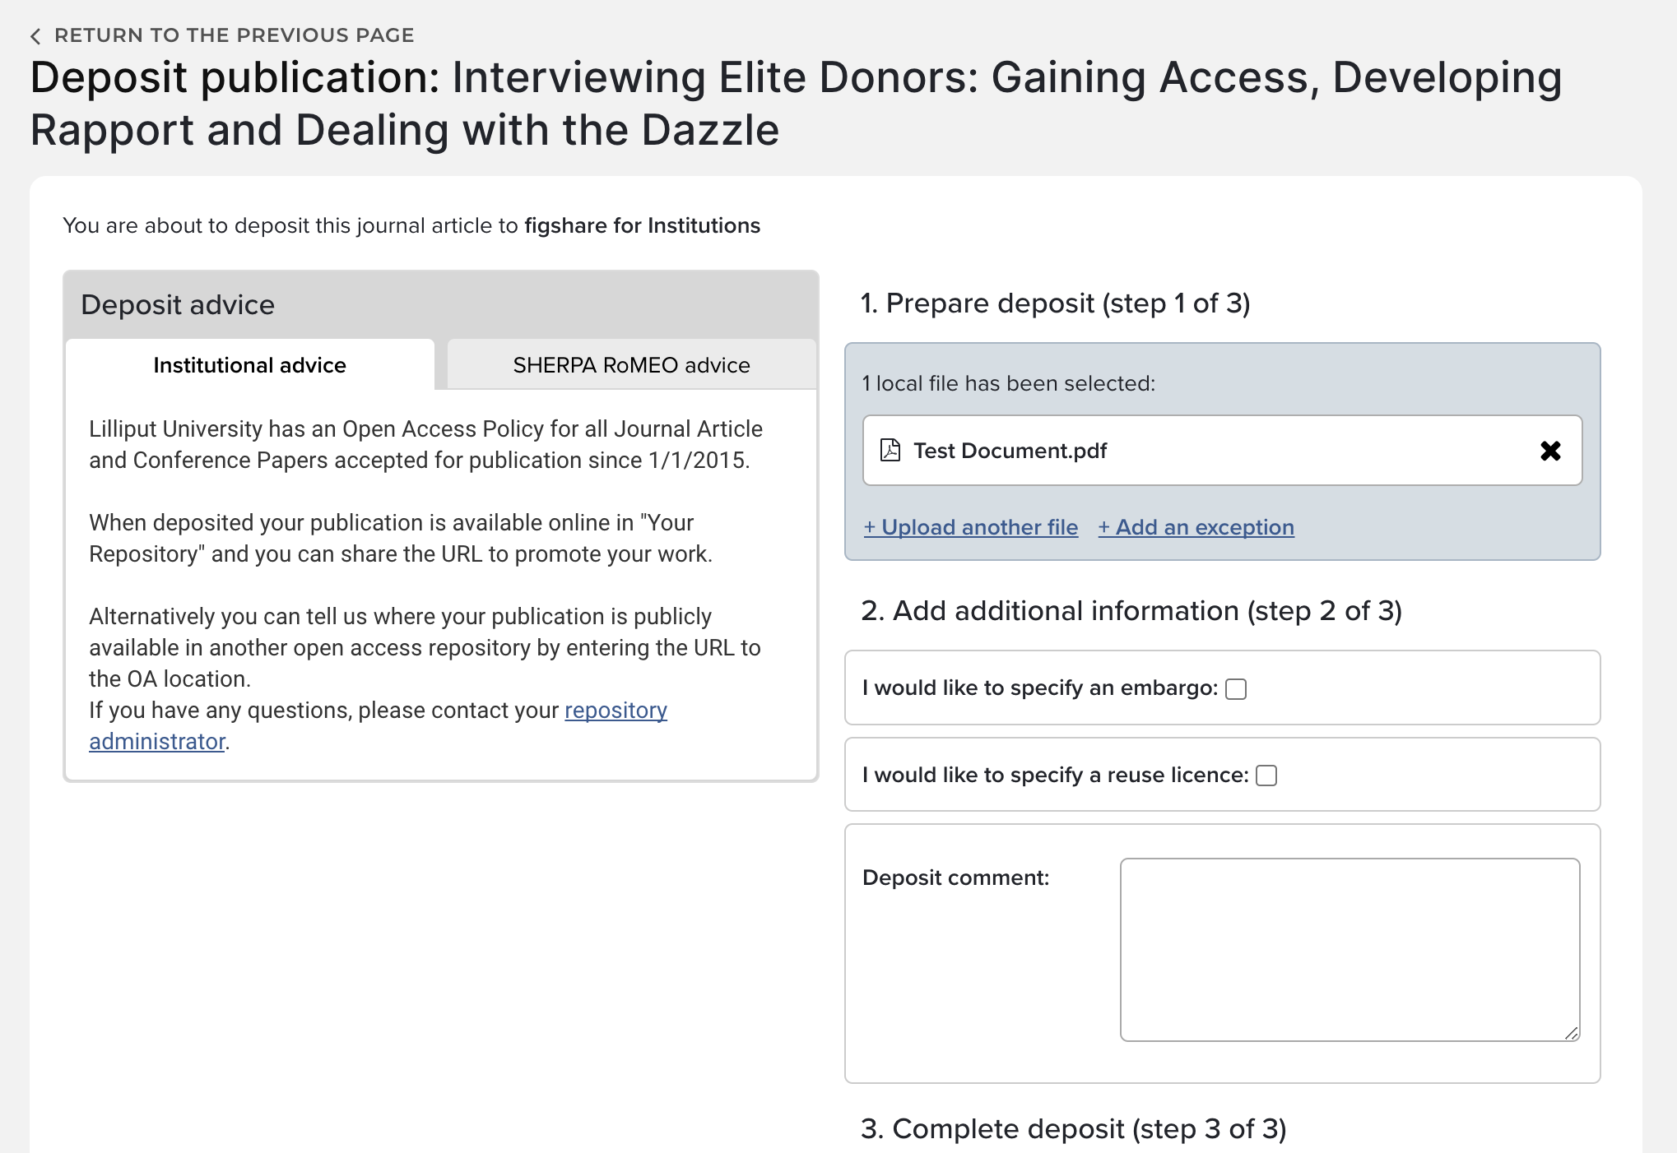Click the Upload another file link
The image size is (1677, 1153).
point(971,527)
